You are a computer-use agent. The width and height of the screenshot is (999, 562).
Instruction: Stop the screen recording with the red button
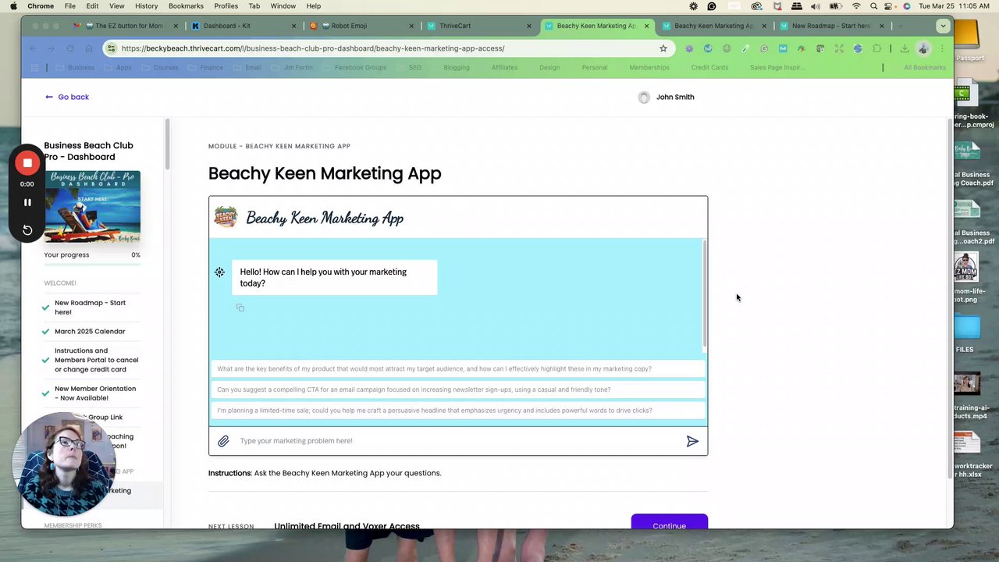click(x=27, y=163)
